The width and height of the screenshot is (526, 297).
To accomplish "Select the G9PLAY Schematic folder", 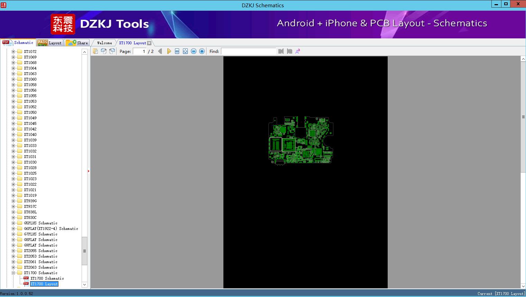I will (x=40, y=245).
